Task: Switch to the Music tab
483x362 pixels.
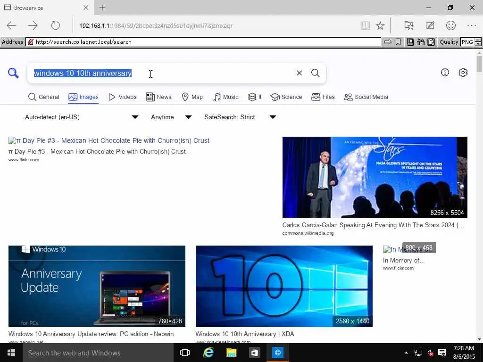Action: 225,97
